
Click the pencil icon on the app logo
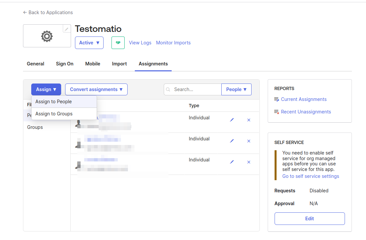[x=67, y=29]
